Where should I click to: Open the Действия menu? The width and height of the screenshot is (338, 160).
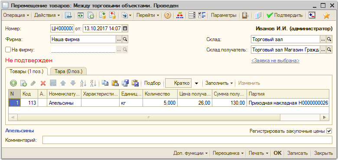(x=47, y=16)
